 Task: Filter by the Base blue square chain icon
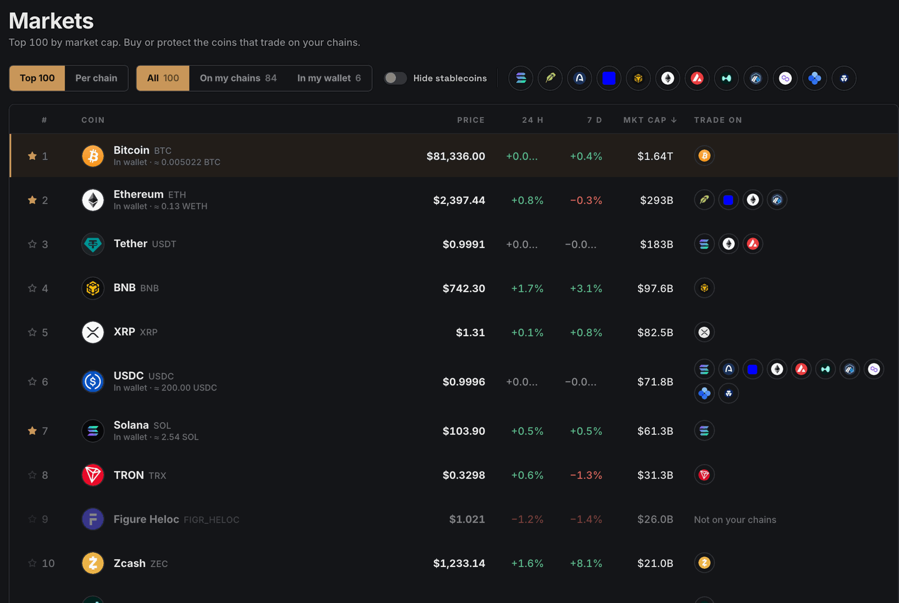609,78
